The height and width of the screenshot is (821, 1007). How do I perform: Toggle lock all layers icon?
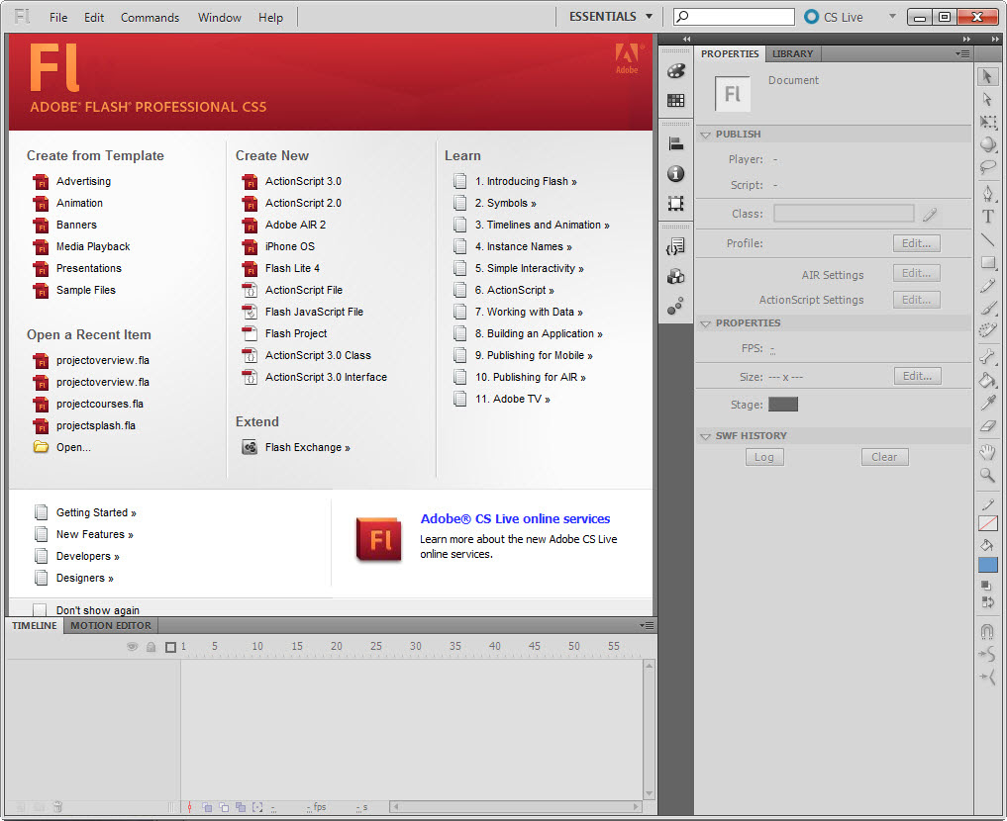[x=151, y=647]
